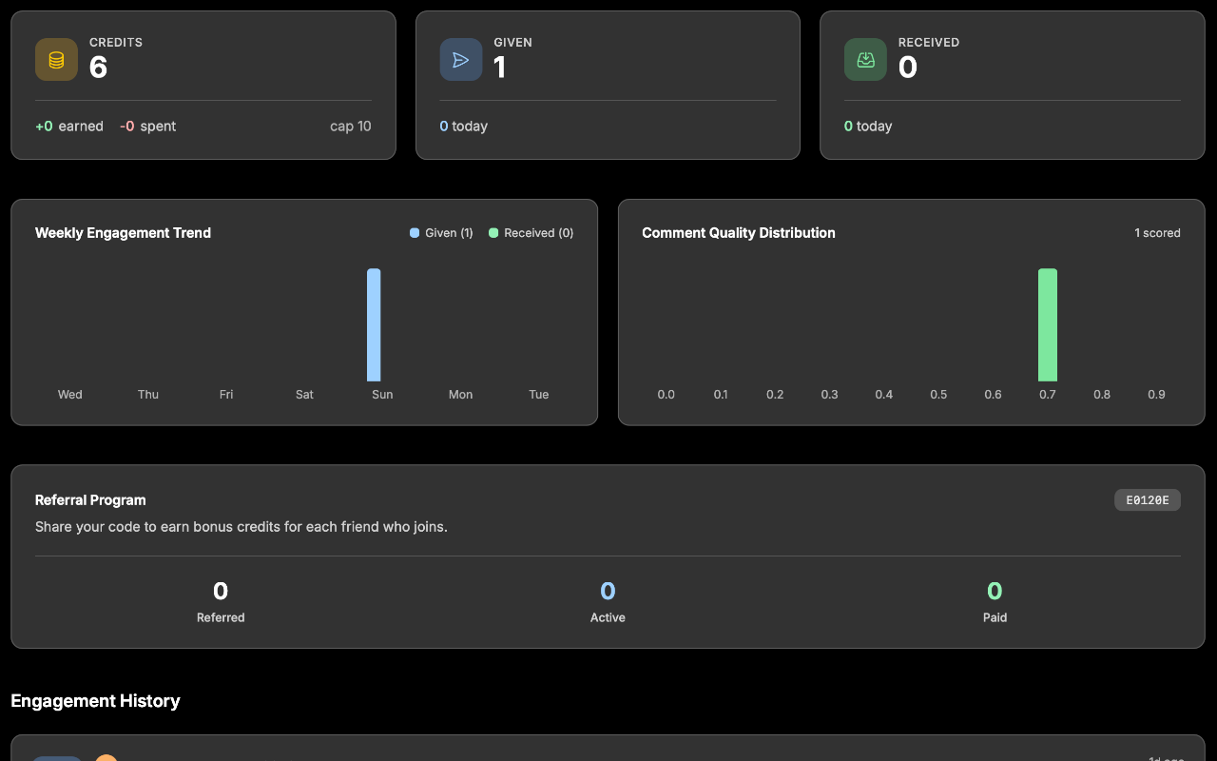Screen dimensions: 1217x761
Task: Click the green bar at 0.7
Action: (x=1047, y=323)
